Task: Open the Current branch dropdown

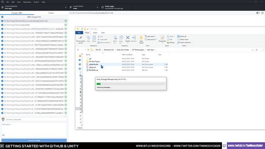Action: pyautogui.click(x=84, y=7)
